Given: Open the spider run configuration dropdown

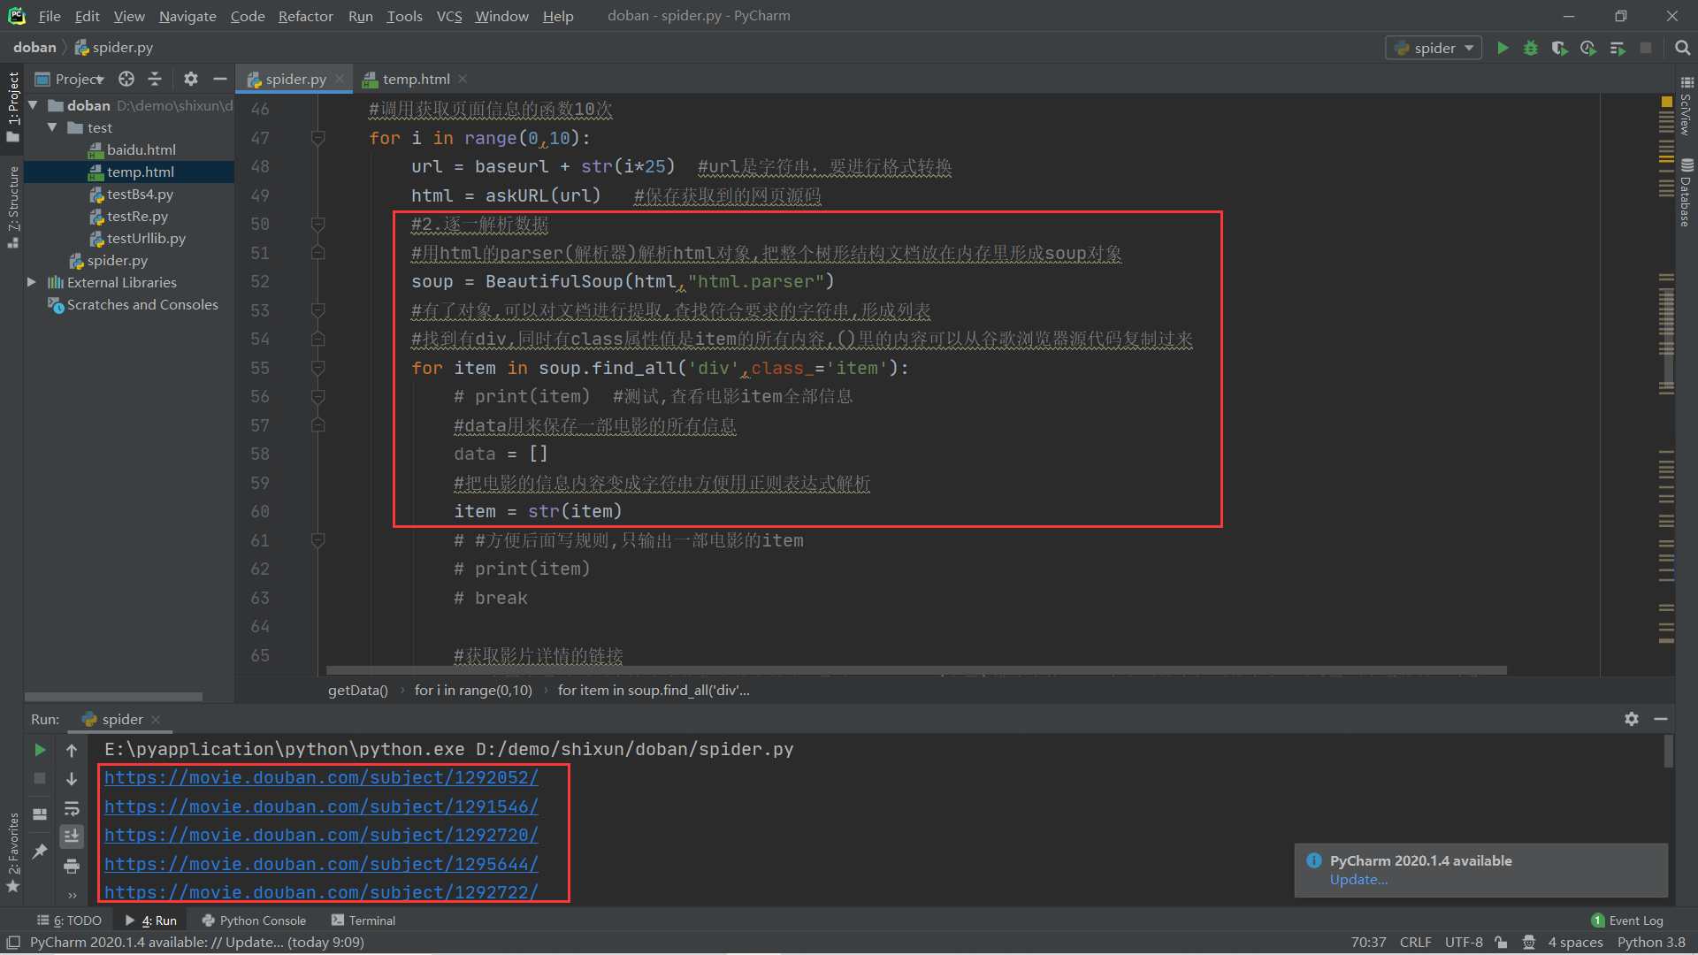Looking at the screenshot, I should click(x=1434, y=48).
